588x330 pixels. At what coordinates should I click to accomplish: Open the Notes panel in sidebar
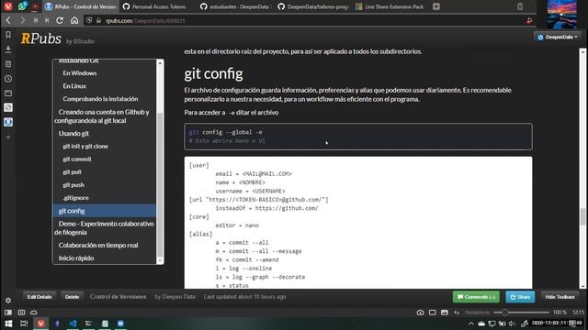click(8, 64)
